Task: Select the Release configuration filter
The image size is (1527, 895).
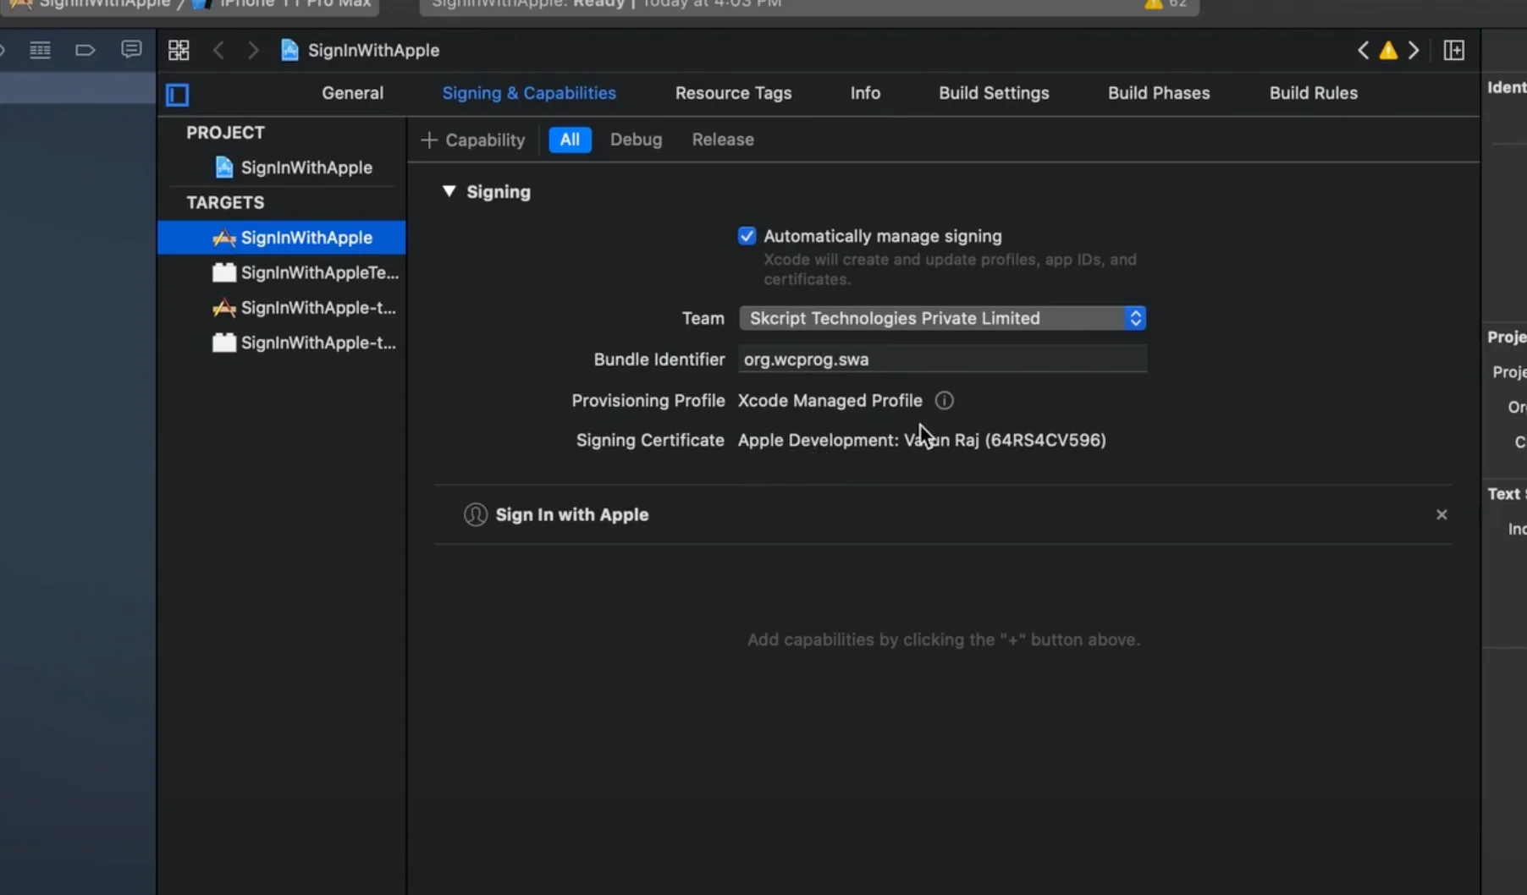Action: (723, 140)
